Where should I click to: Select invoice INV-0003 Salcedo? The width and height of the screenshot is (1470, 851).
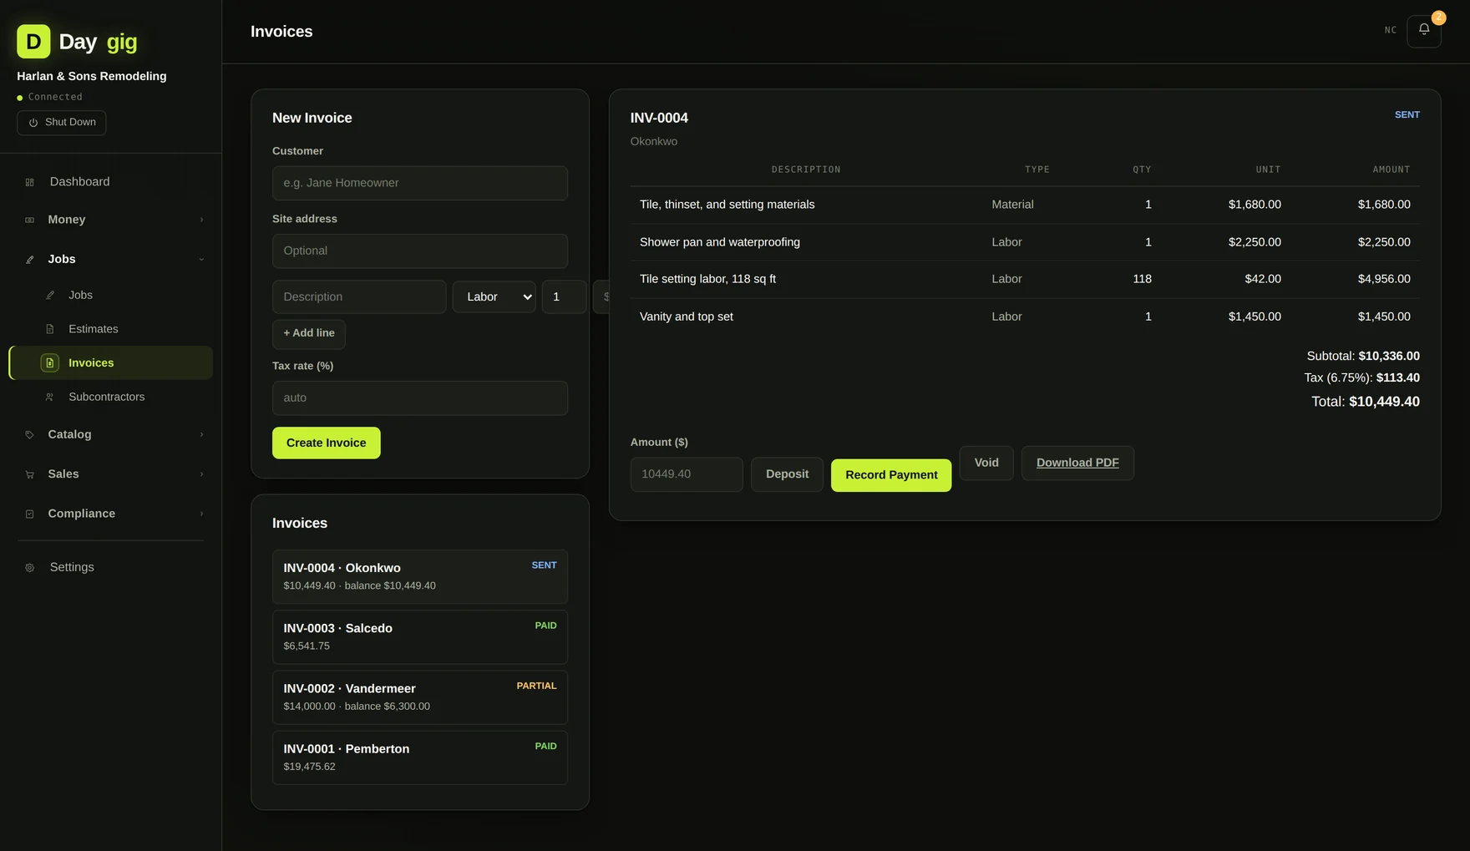coord(420,637)
